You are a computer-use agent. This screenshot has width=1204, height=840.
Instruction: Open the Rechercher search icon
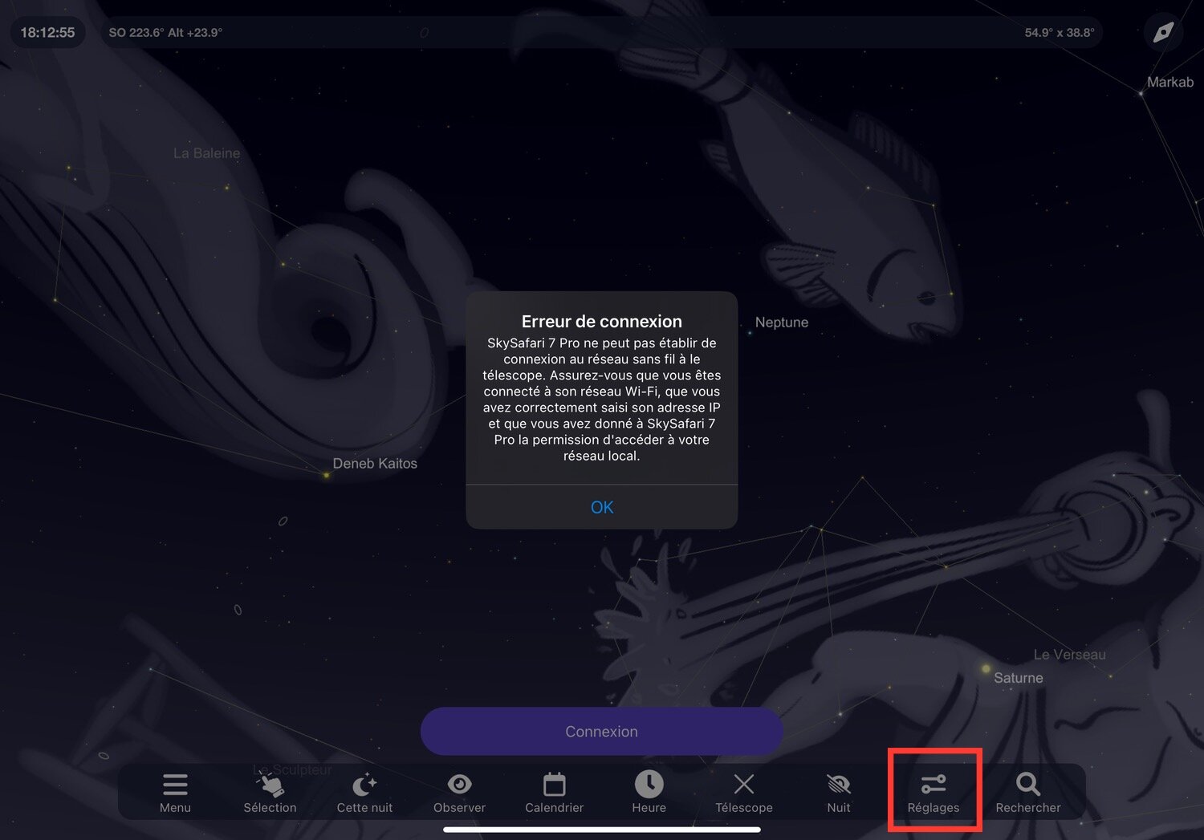pos(1028,793)
